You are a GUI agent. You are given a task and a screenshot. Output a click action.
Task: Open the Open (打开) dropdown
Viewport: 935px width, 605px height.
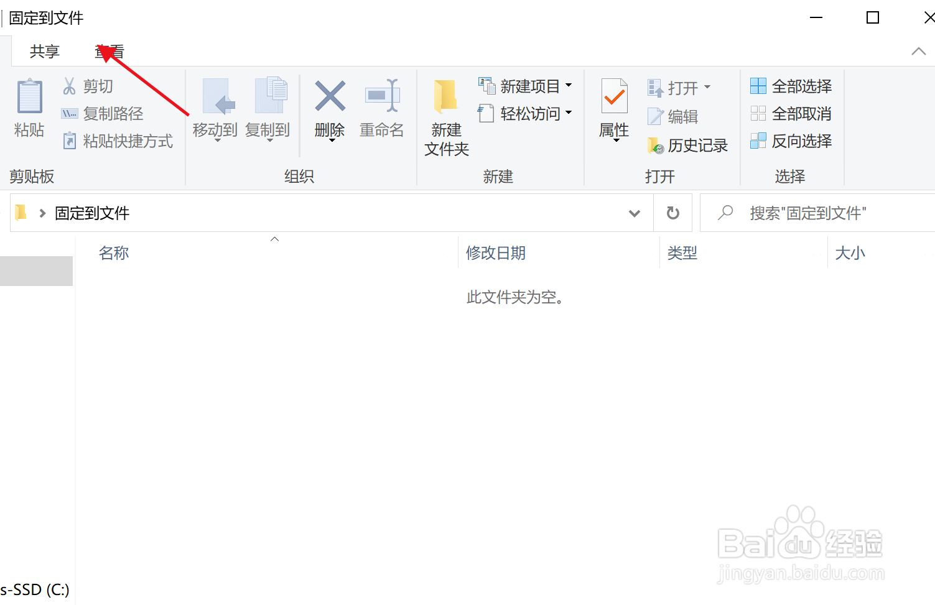(679, 88)
